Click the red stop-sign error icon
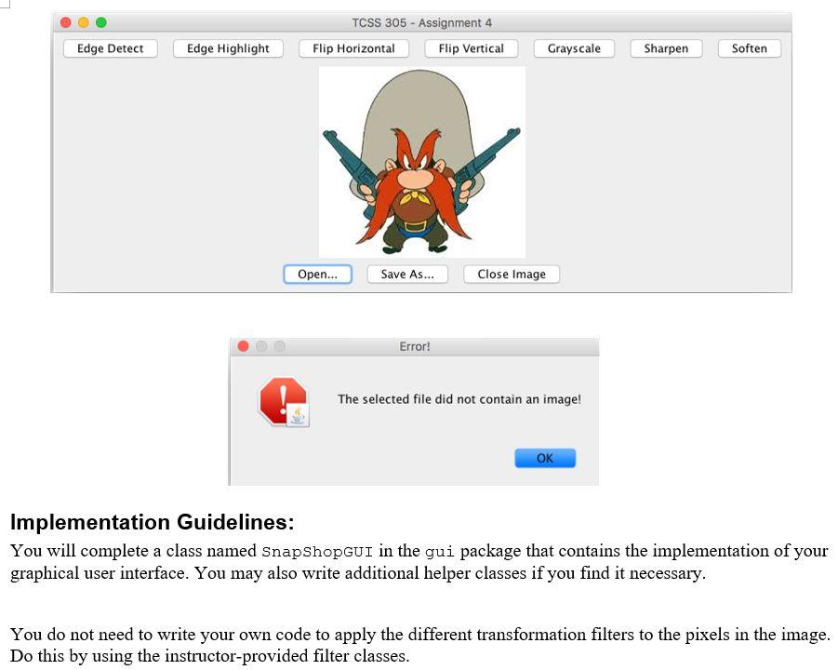Screen dimensions: 838x670 pyautogui.click(x=282, y=398)
